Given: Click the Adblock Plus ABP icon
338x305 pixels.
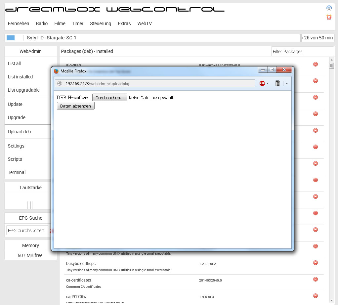Looking at the screenshot, I should click(x=262, y=83).
